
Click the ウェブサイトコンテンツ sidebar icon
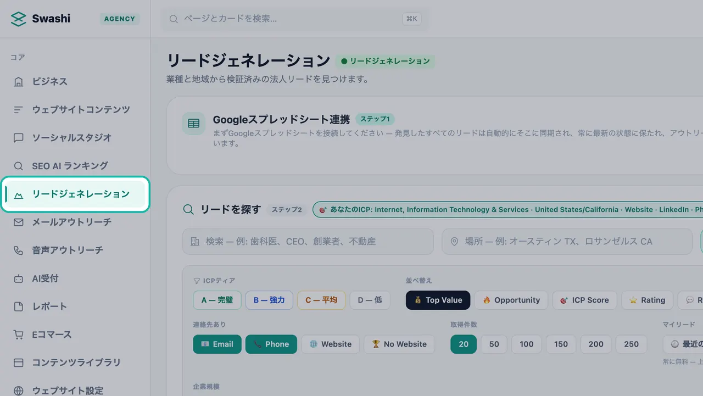pos(19,110)
